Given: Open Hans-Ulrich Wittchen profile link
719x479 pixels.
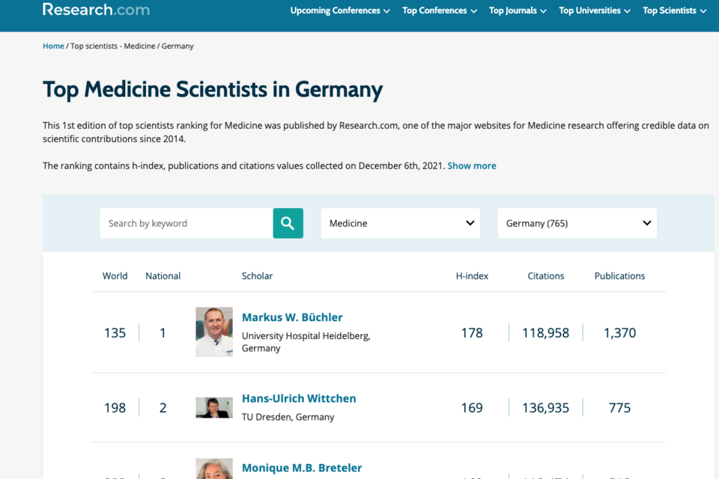Looking at the screenshot, I should tap(299, 398).
